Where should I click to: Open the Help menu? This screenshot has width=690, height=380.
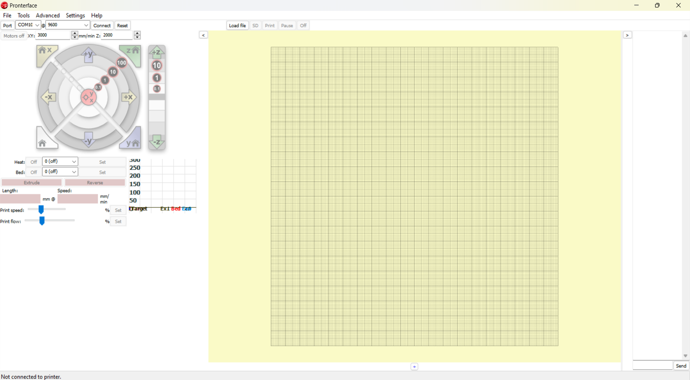(x=97, y=15)
